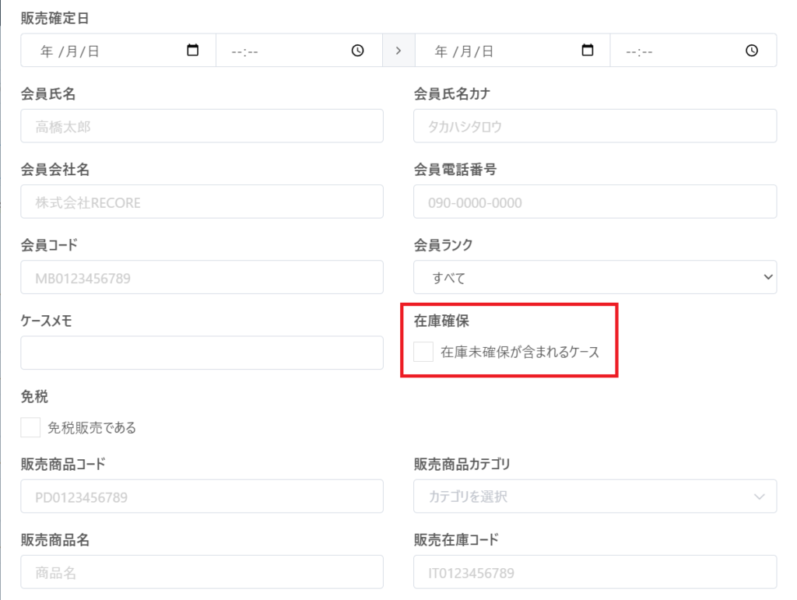Open calendar picker for end 販売確定日 date
Image resolution: width=797 pixels, height=600 pixels.
[588, 51]
